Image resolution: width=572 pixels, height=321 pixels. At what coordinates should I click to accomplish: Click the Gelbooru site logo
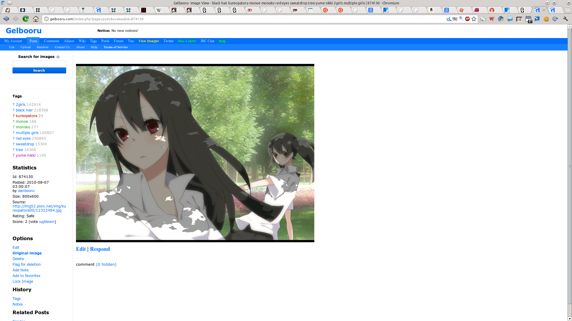coord(24,31)
